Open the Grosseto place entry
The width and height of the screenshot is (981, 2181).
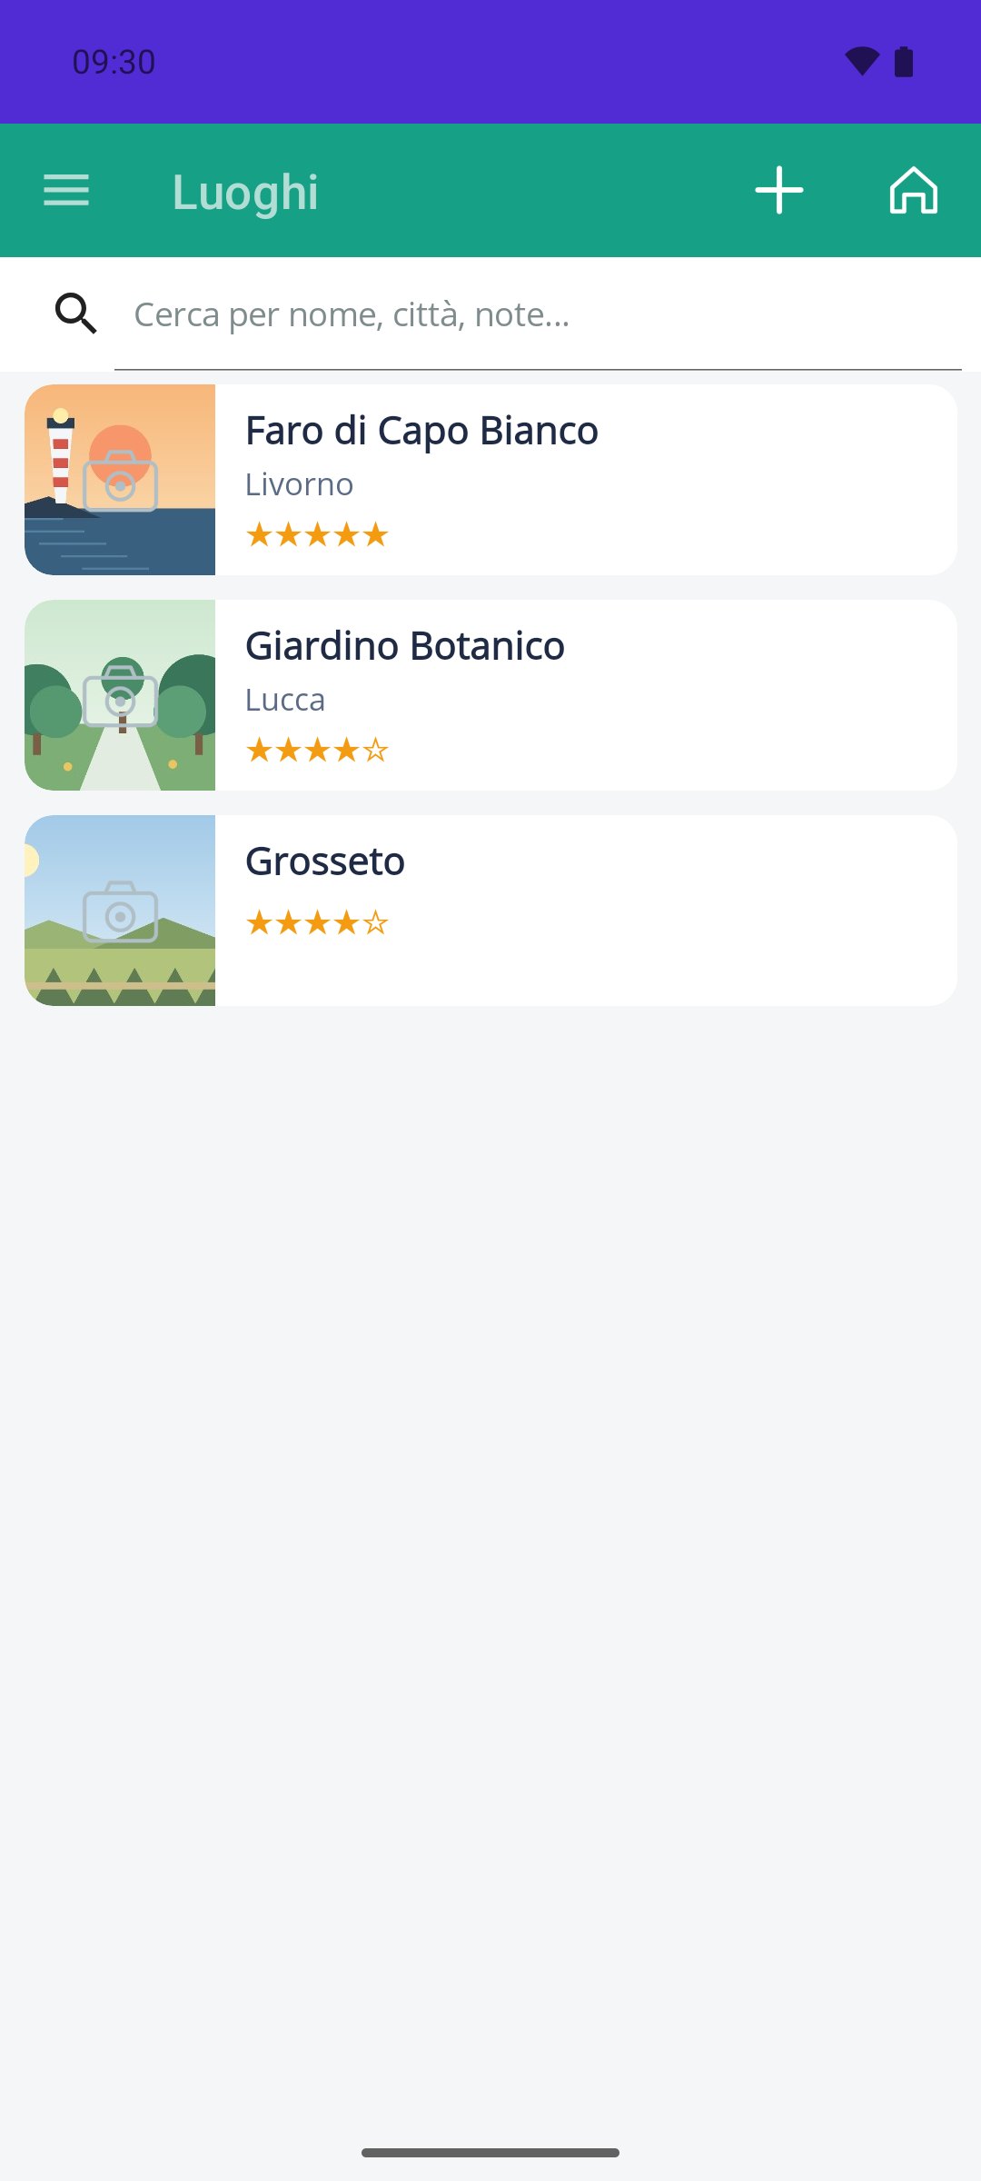pos(490,911)
